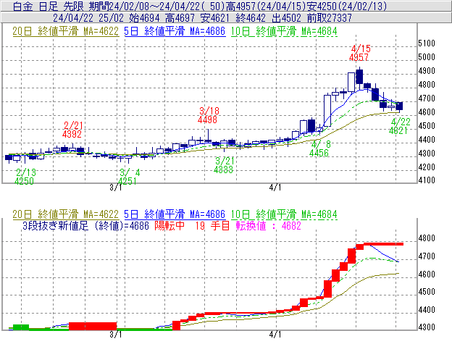Click the 4900 price axis label
Image resolution: width=452 pixels, height=344 pixels.
[427, 71]
